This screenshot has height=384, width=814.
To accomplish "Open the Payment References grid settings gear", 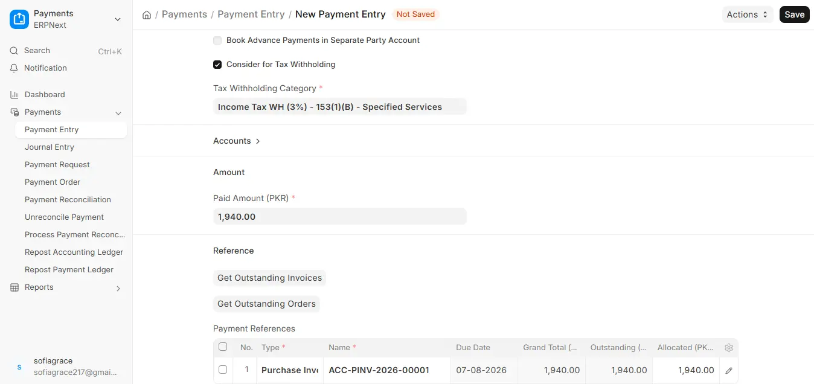I will point(729,348).
